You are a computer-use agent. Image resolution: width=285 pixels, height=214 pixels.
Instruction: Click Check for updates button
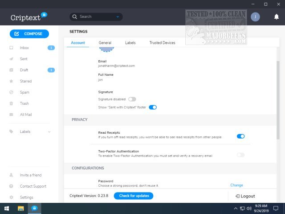[134, 196]
